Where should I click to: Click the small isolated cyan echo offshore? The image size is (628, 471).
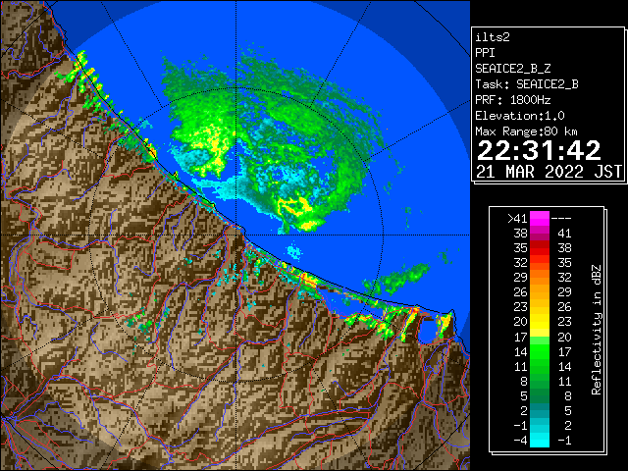[x=294, y=251]
